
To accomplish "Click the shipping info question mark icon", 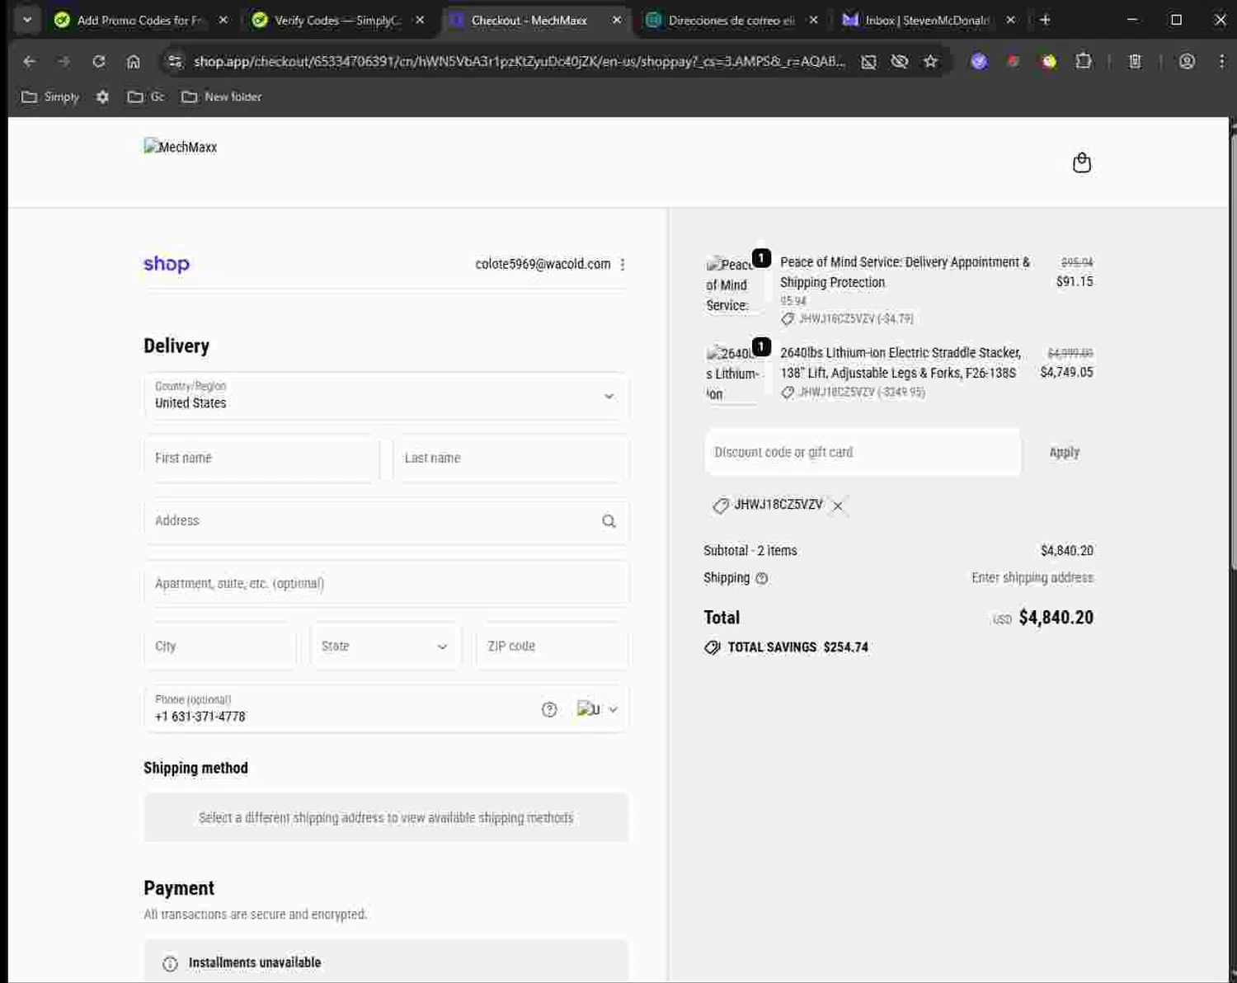I will click(x=762, y=578).
